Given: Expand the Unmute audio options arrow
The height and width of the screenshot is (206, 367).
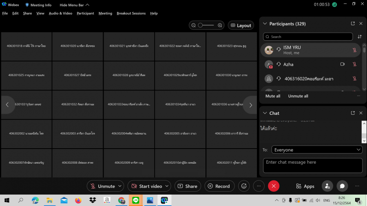Looking at the screenshot, I should coord(120,186).
